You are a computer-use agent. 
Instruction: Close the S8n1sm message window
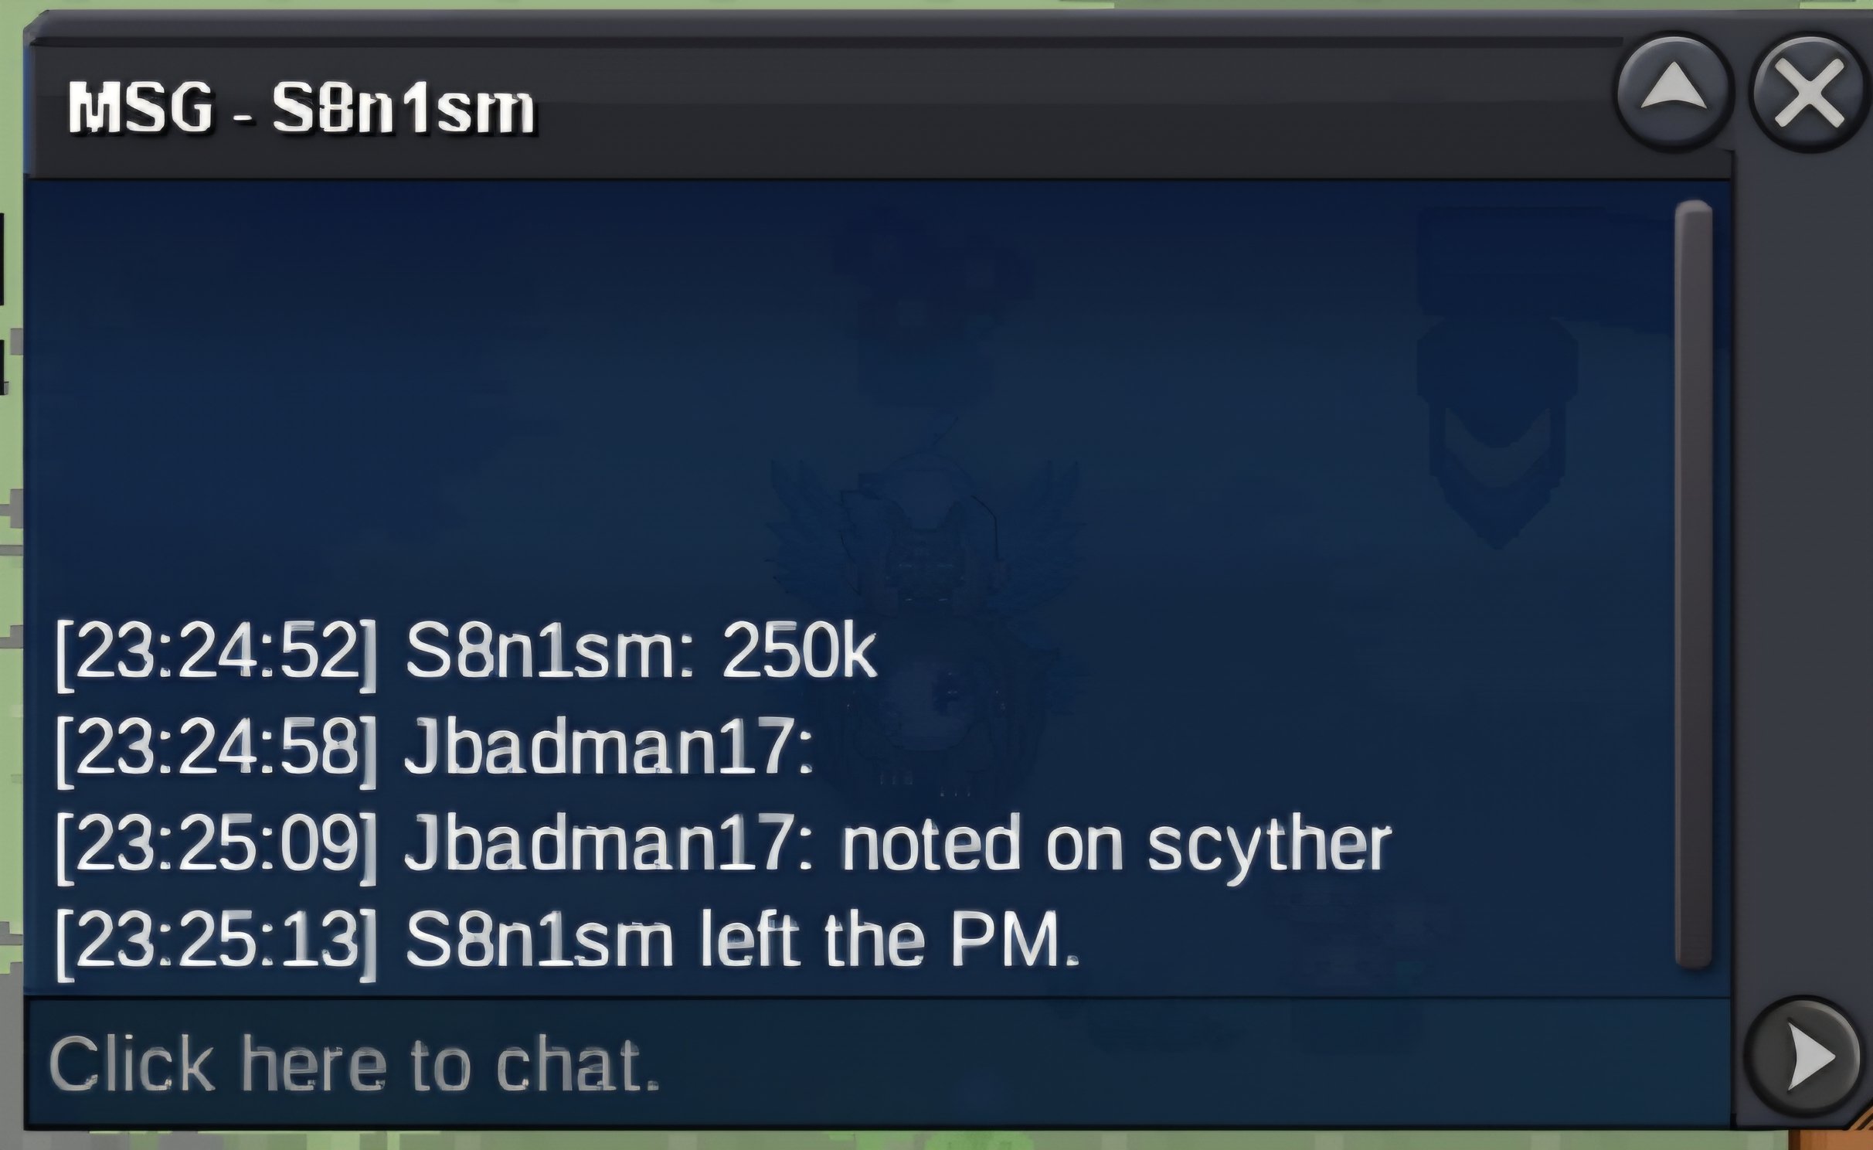1808,94
